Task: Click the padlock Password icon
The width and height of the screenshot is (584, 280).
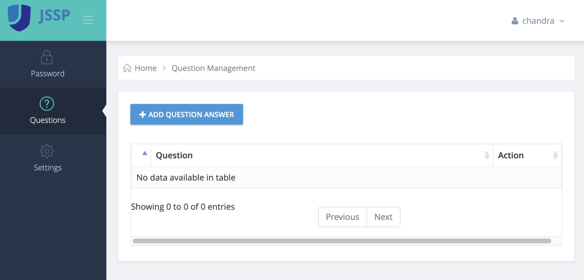Action: tap(47, 57)
